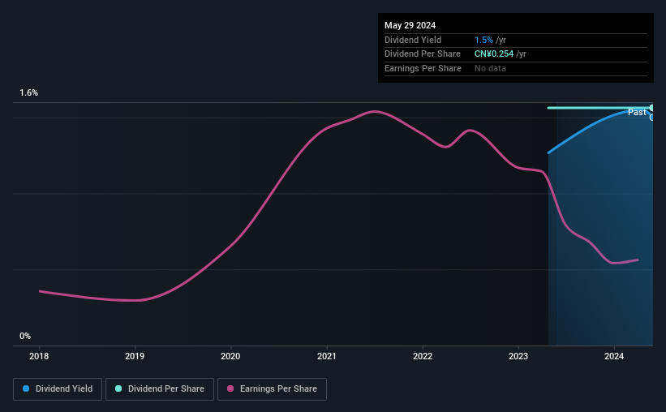Toggle the Earnings Per Share legend button
Image resolution: width=666 pixels, height=412 pixels.
click(272, 389)
